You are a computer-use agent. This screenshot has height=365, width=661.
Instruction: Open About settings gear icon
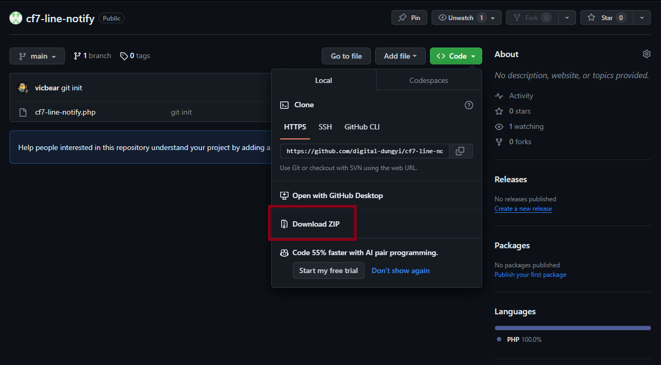(x=647, y=54)
